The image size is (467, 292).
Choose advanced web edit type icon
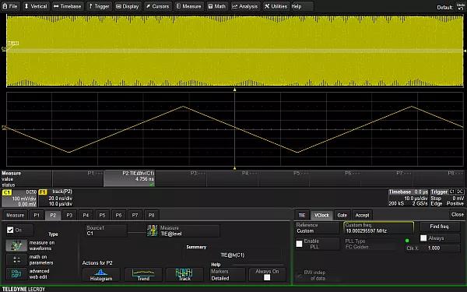(x=16, y=274)
